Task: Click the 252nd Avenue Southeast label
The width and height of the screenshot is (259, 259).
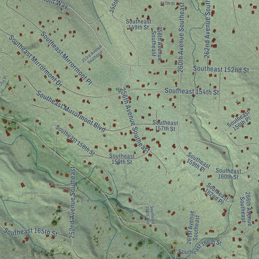Action: click(73, 203)
